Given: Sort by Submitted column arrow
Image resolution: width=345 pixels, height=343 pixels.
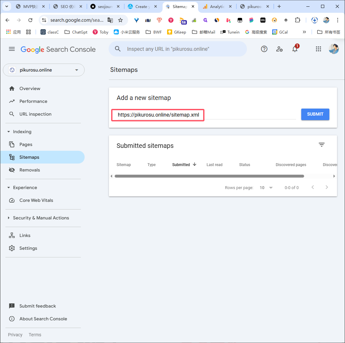Looking at the screenshot, I should click(x=195, y=164).
